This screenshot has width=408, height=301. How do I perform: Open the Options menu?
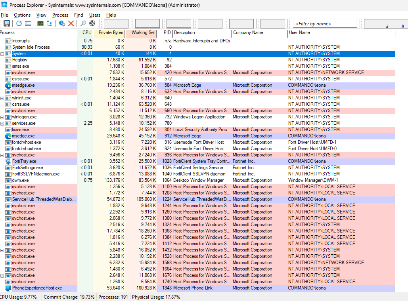click(x=22, y=15)
